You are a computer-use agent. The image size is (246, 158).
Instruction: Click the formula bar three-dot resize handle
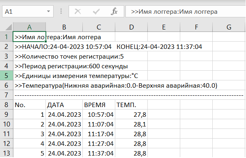pos(61,11)
